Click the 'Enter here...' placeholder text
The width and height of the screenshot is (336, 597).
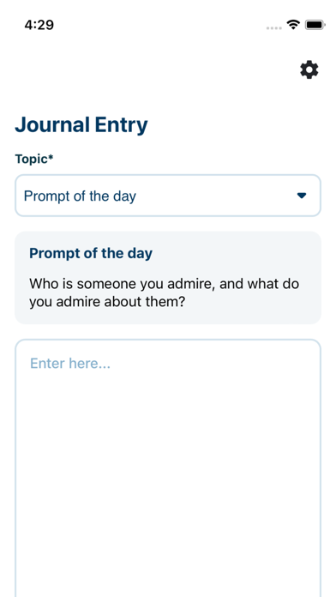coord(70,363)
